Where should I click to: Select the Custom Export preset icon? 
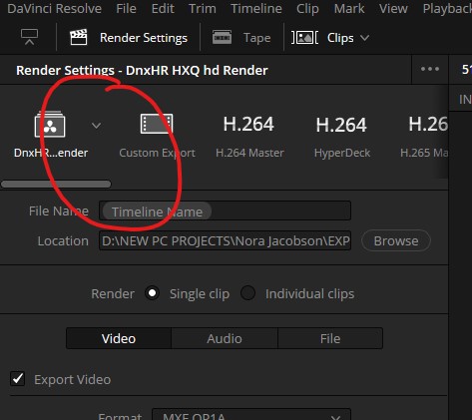pyautogui.click(x=157, y=124)
